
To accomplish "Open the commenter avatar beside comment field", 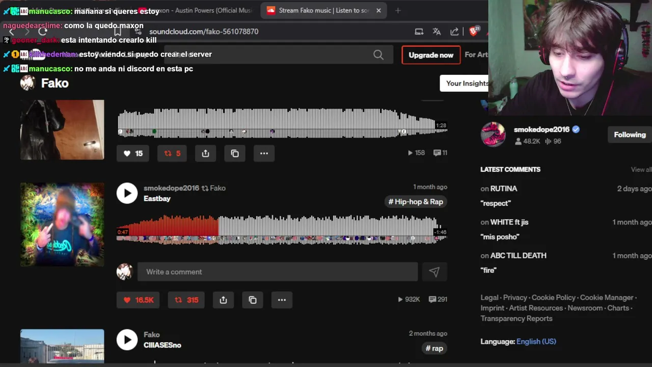I will pos(125,272).
